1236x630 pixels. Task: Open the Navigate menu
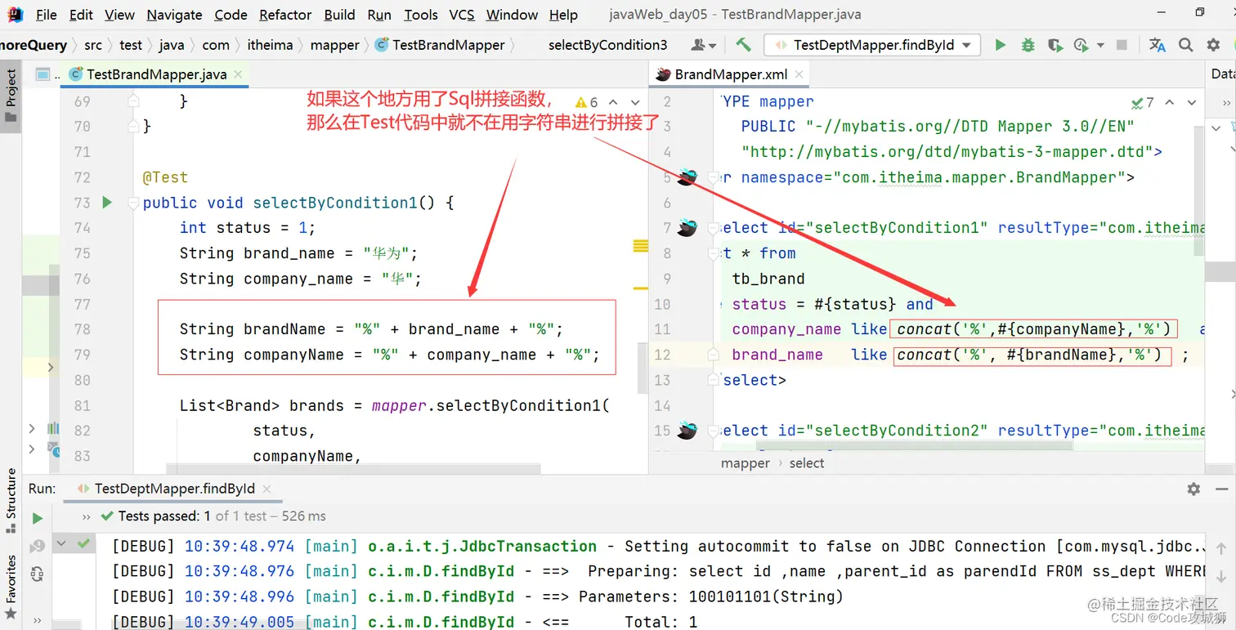click(174, 15)
